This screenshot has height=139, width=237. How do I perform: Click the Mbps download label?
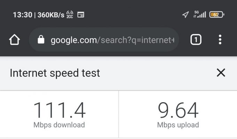[x=59, y=125]
